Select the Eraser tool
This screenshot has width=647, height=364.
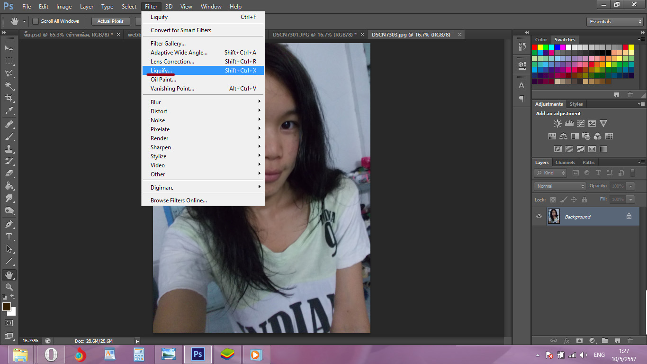9,173
